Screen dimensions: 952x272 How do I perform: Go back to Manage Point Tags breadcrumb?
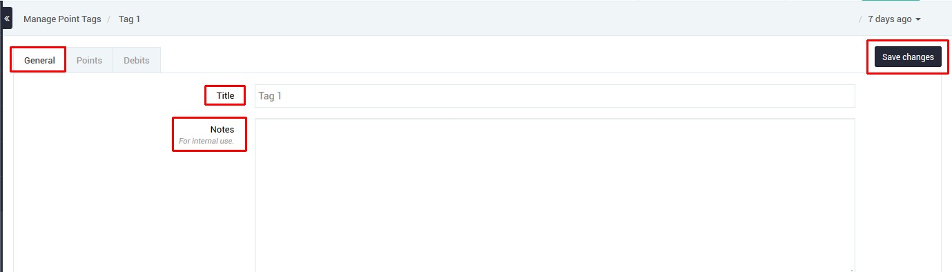pyautogui.click(x=62, y=19)
